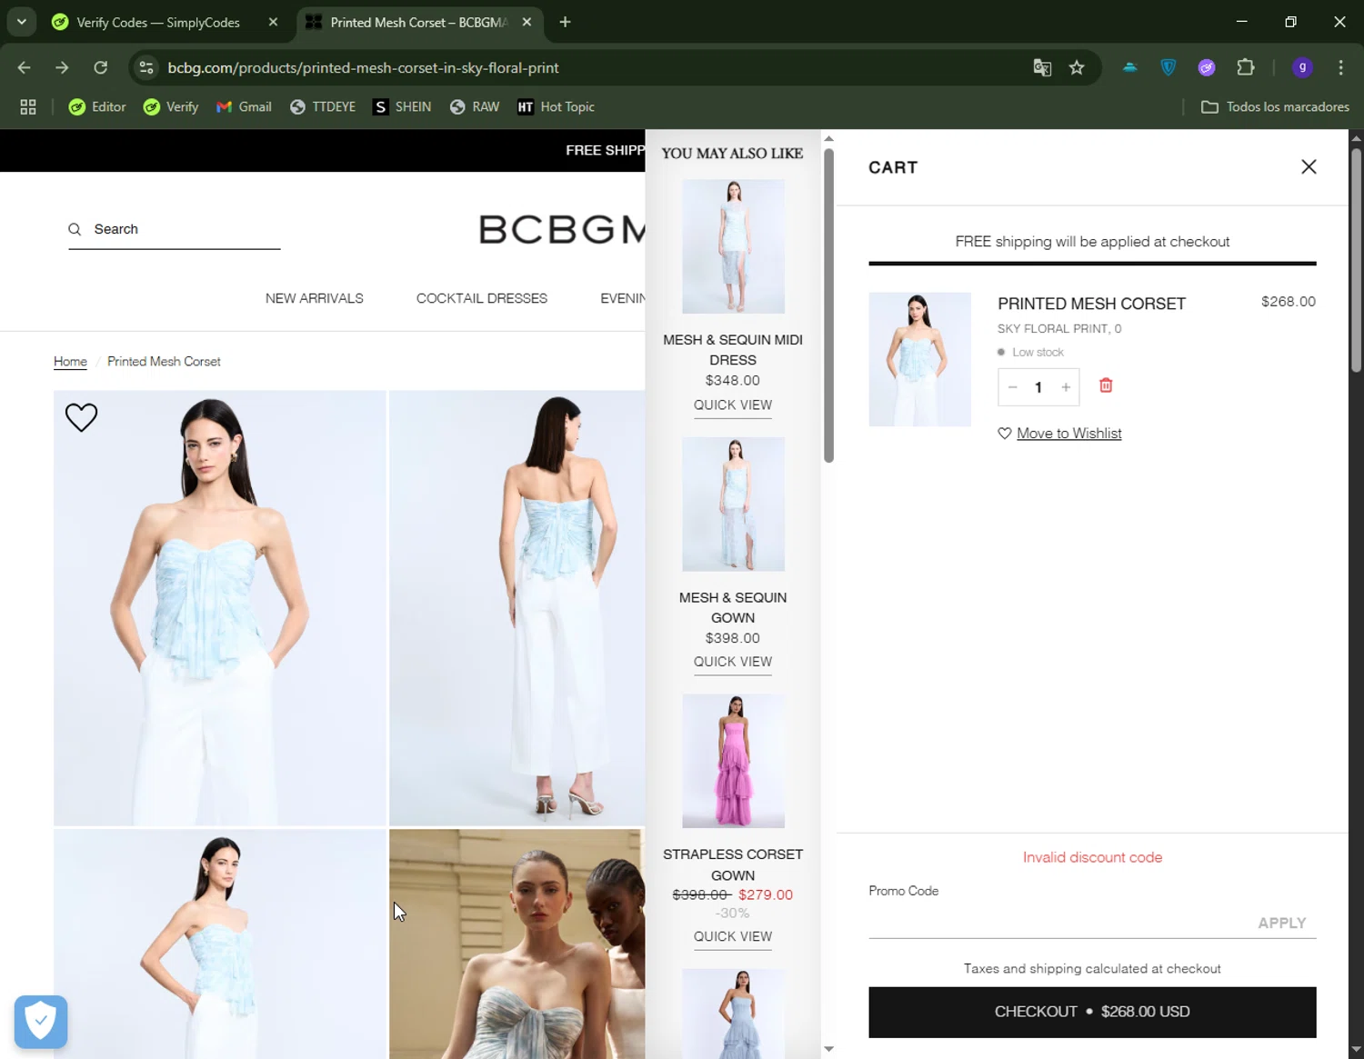Close the cart panel with X
Image resolution: width=1364 pixels, height=1059 pixels.
pyautogui.click(x=1309, y=166)
